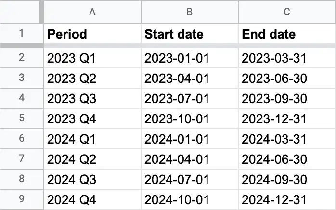This screenshot has width=336, height=210.
Task: Select column B header
Action: point(190,12)
